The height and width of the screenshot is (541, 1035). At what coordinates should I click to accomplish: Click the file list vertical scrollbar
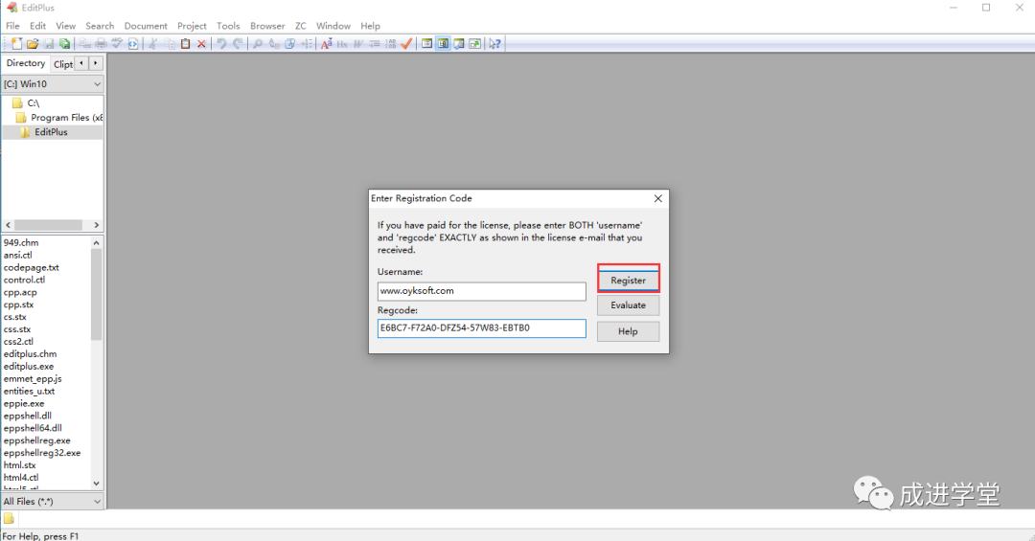tap(97, 363)
